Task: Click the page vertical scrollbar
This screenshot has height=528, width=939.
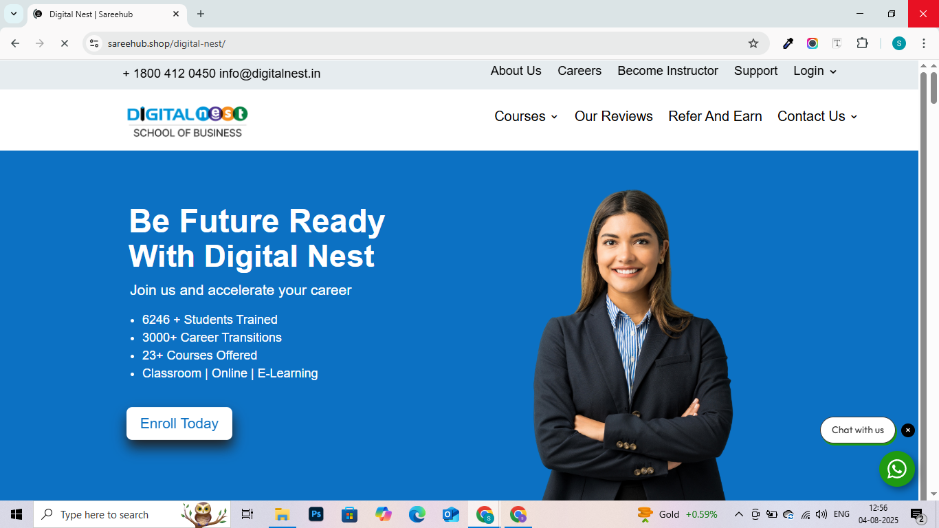Action: tap(934, 275)
